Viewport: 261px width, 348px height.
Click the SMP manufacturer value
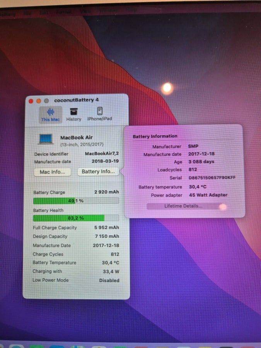(193, 146)
